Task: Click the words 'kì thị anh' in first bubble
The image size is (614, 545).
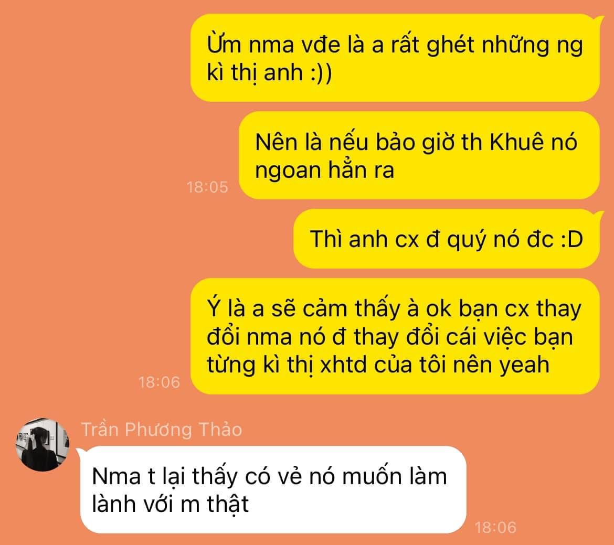Action: click(x=255, y=73)
